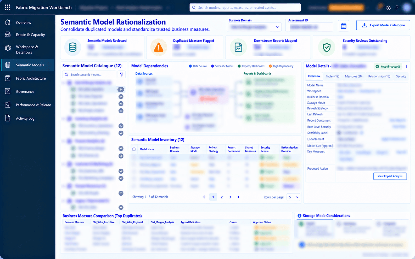
Task: Click the Security Reviews Outstanding shield icon
Action: pyautogui.click(x=327, y=47)
